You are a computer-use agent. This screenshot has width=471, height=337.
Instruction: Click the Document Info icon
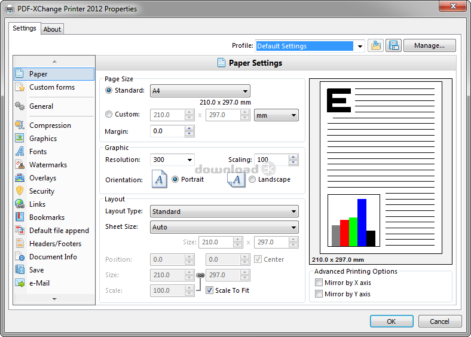point(20,256)
